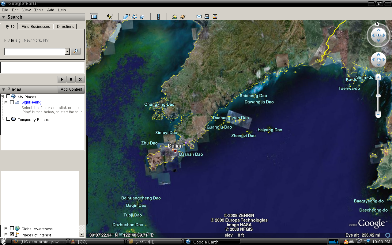
Task: Select the Add Path tool
Action: coord(134,17)
